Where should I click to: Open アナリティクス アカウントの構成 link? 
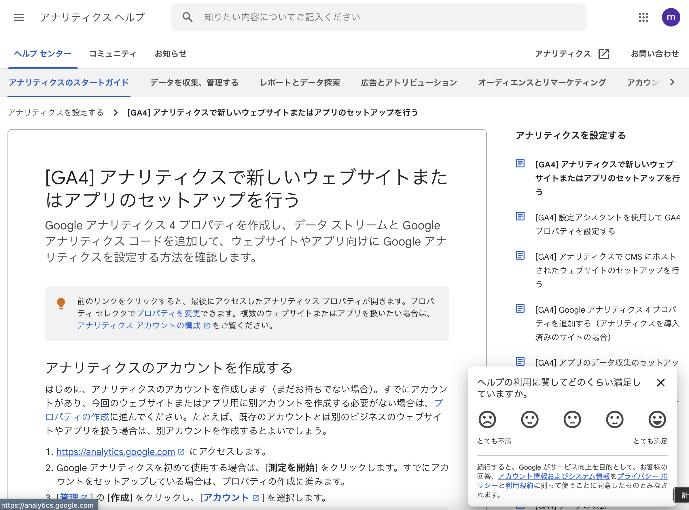tap(139, 325)
